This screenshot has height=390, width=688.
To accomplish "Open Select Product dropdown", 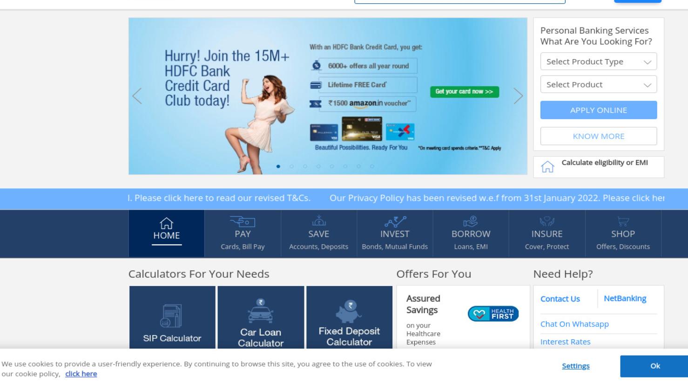I will pyautogui.click(x=599, y=84).
